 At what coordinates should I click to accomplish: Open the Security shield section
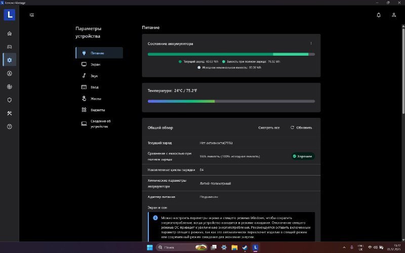pyautogui.click(x=10, y=100)
